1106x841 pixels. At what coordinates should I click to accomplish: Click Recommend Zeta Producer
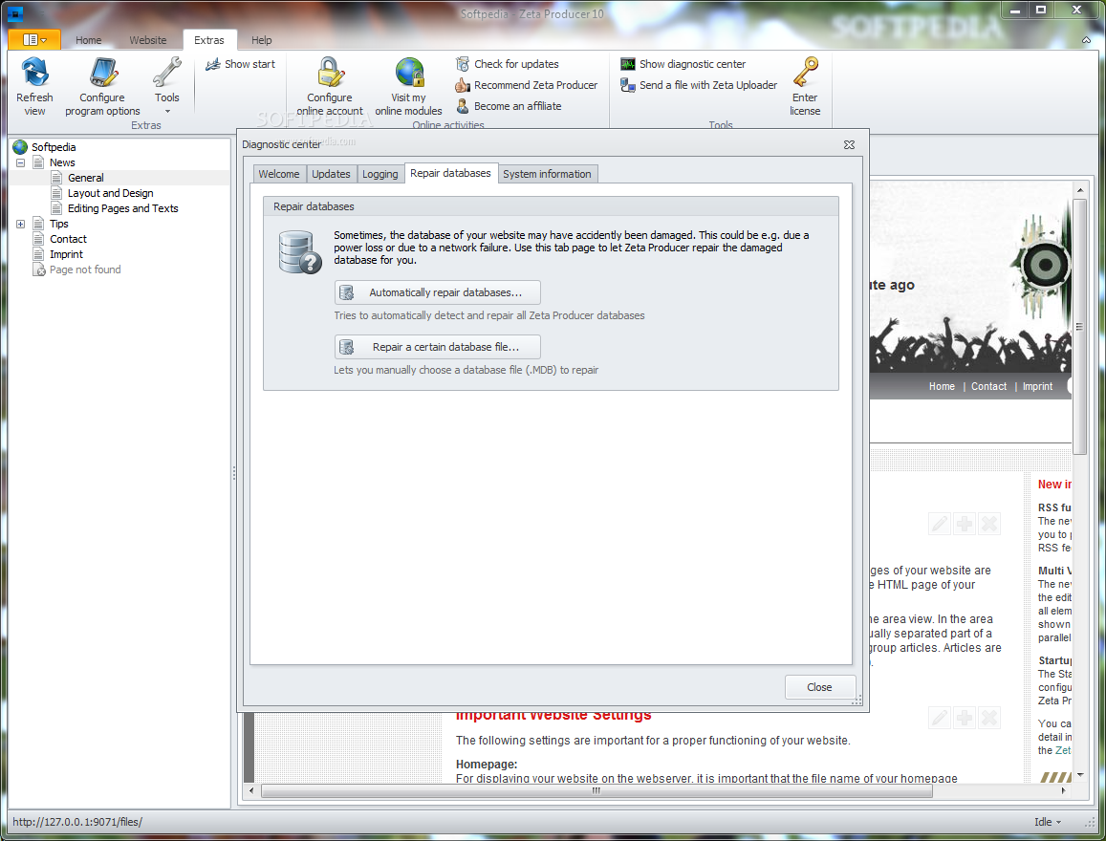pos(526,85)
